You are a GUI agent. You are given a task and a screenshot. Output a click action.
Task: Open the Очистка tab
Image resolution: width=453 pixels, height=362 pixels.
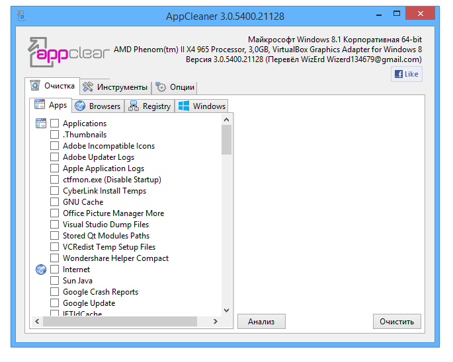tap(52, 86)
